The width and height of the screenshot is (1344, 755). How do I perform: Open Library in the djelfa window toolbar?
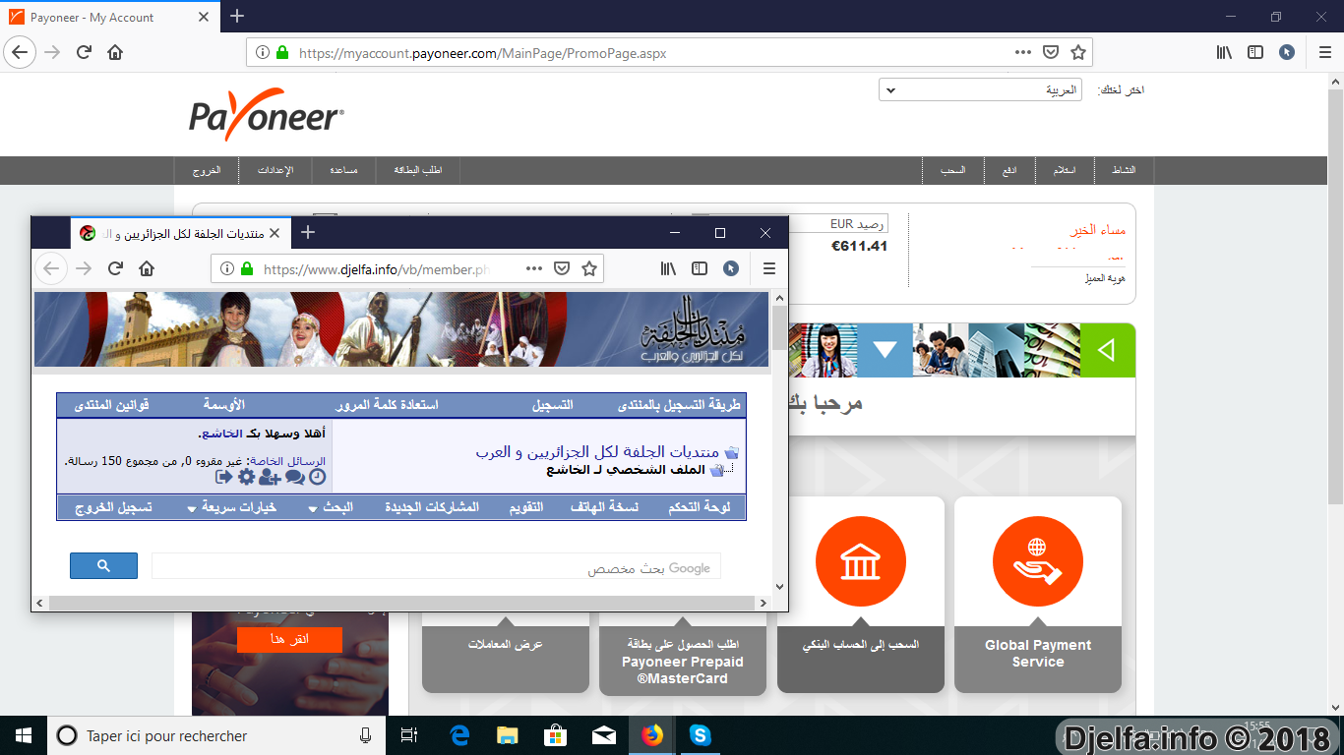[x=669, y=268]
